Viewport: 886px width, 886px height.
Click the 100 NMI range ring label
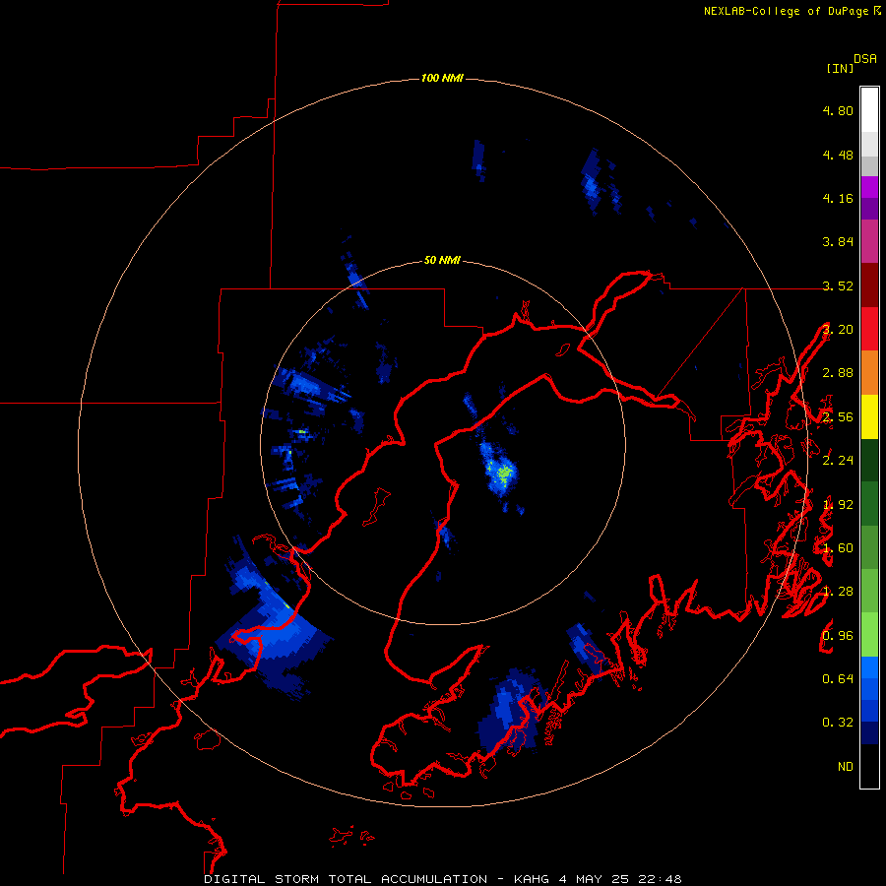[442, 78]
